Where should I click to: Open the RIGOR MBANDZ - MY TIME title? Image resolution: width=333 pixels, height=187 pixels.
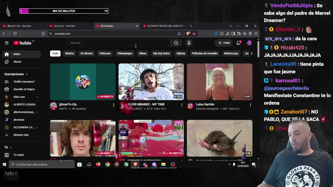(x=146, y=104)
